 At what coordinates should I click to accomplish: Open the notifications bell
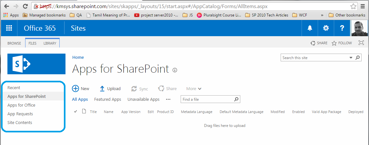pos(310,28)
